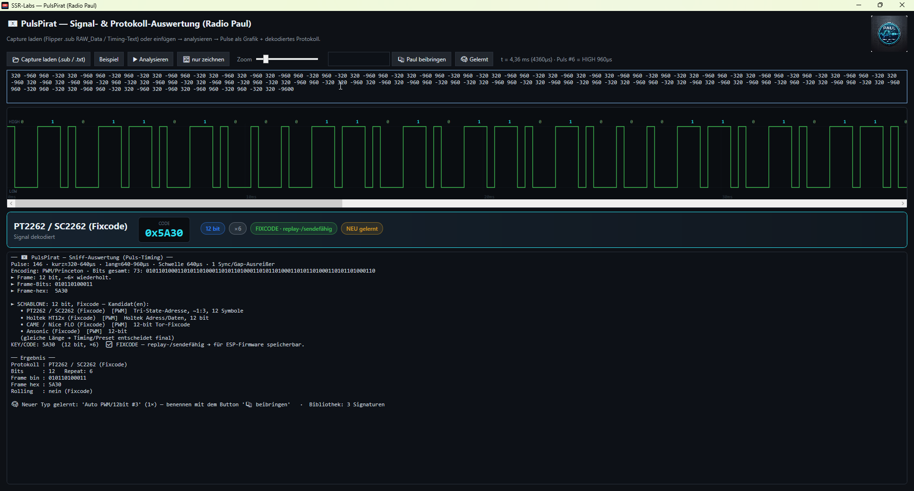The width and height of the screenshot is (914, 491).
Task: Click the 10ms time marker under the waveform
Action: pyautogui.click(x=251, y=197)
